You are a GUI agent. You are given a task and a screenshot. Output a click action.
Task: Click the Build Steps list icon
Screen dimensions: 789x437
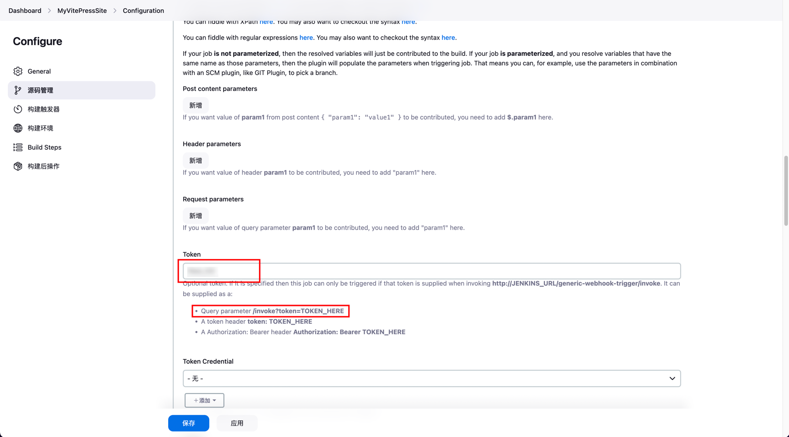[x=18, y=147]
